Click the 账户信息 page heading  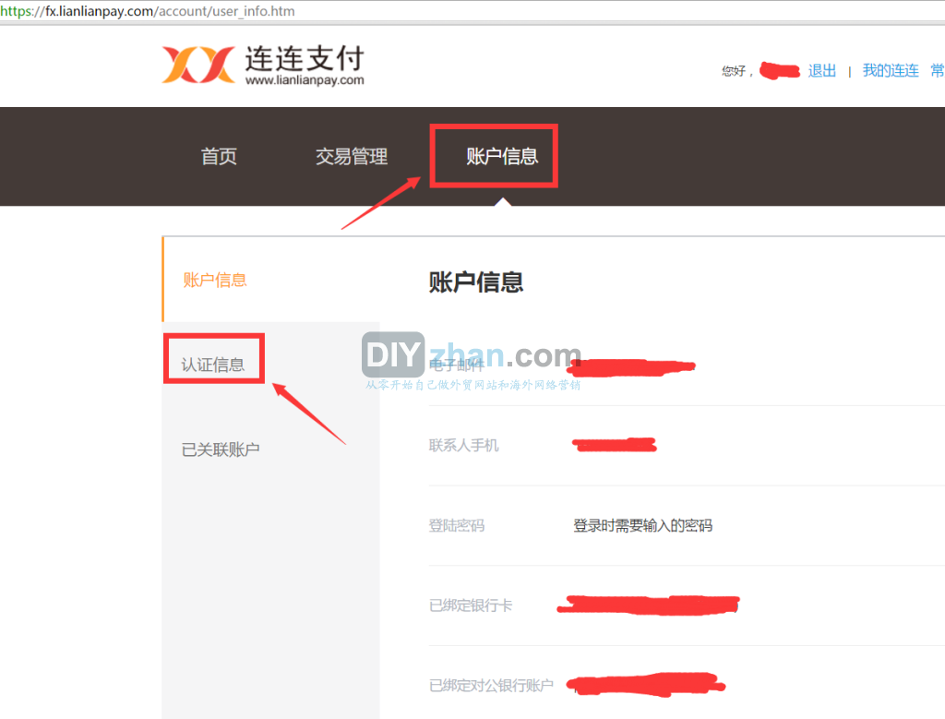tap(476, 282)
